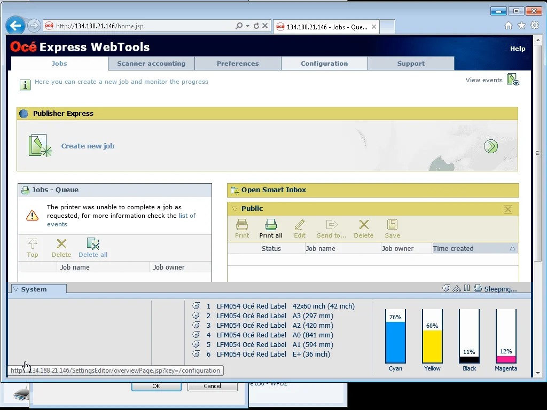Image resolution: width=547 pixels, height=410 pixels.
Task: Click the pause icon in System bar
Action: (x=467, y=288)
